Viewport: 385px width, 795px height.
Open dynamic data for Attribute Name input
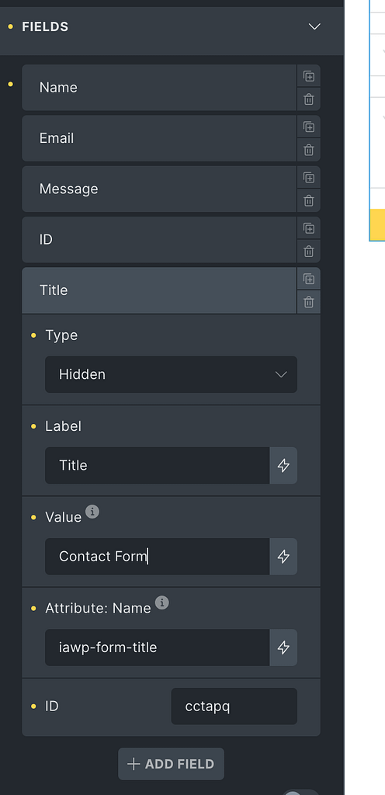click(x=283, y=647)
